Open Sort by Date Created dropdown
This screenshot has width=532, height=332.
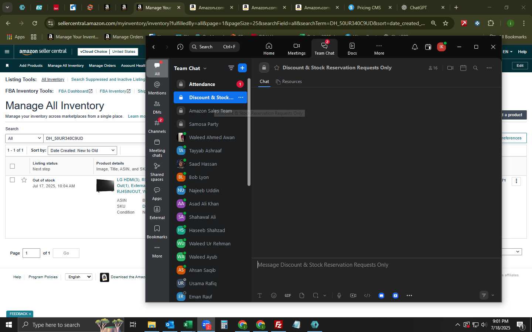pyautogui.click(x=82, y=150)
